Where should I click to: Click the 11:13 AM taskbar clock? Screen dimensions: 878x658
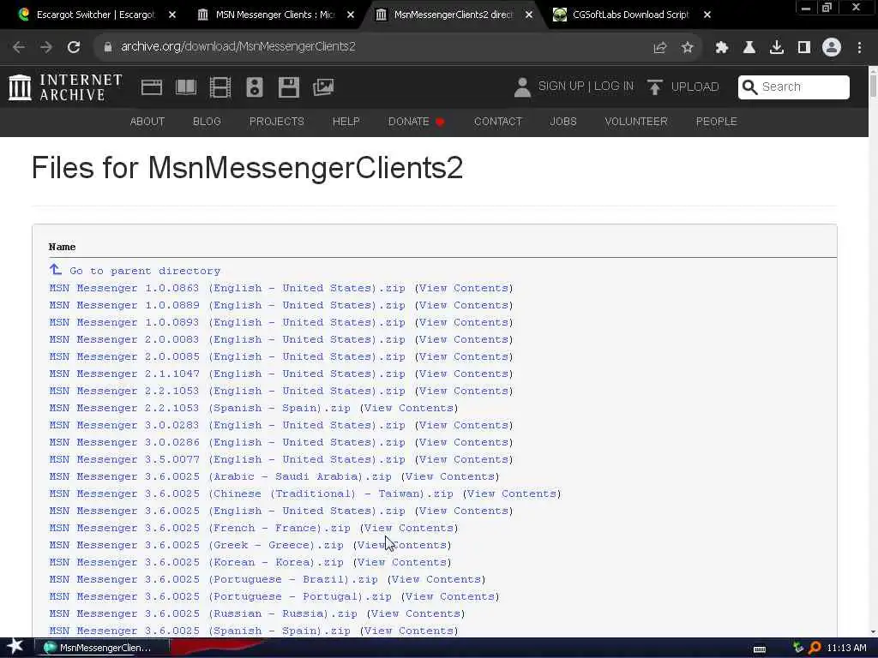(846, 648)
